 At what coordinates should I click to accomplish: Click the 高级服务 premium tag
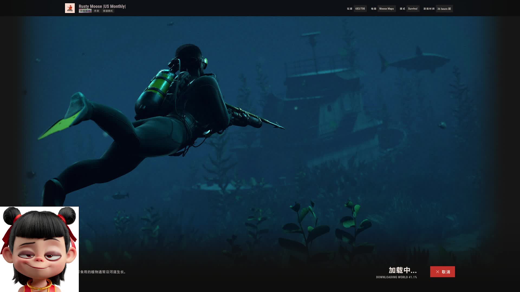[85, 11]
